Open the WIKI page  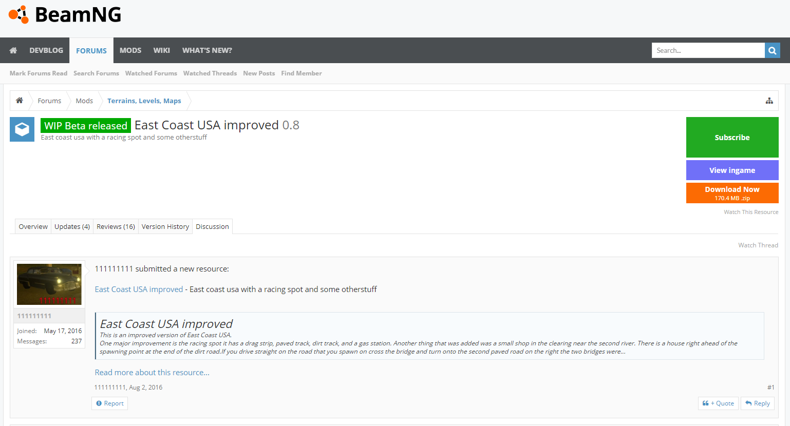[161, 50]
